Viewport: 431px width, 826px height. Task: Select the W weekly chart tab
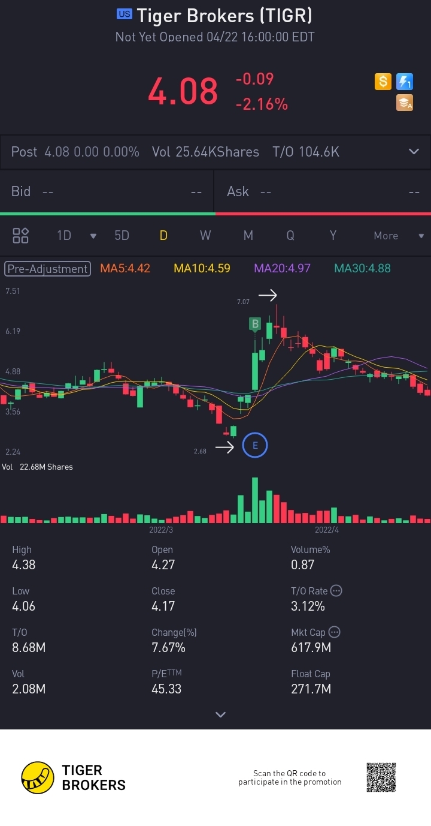click(205, 236)
